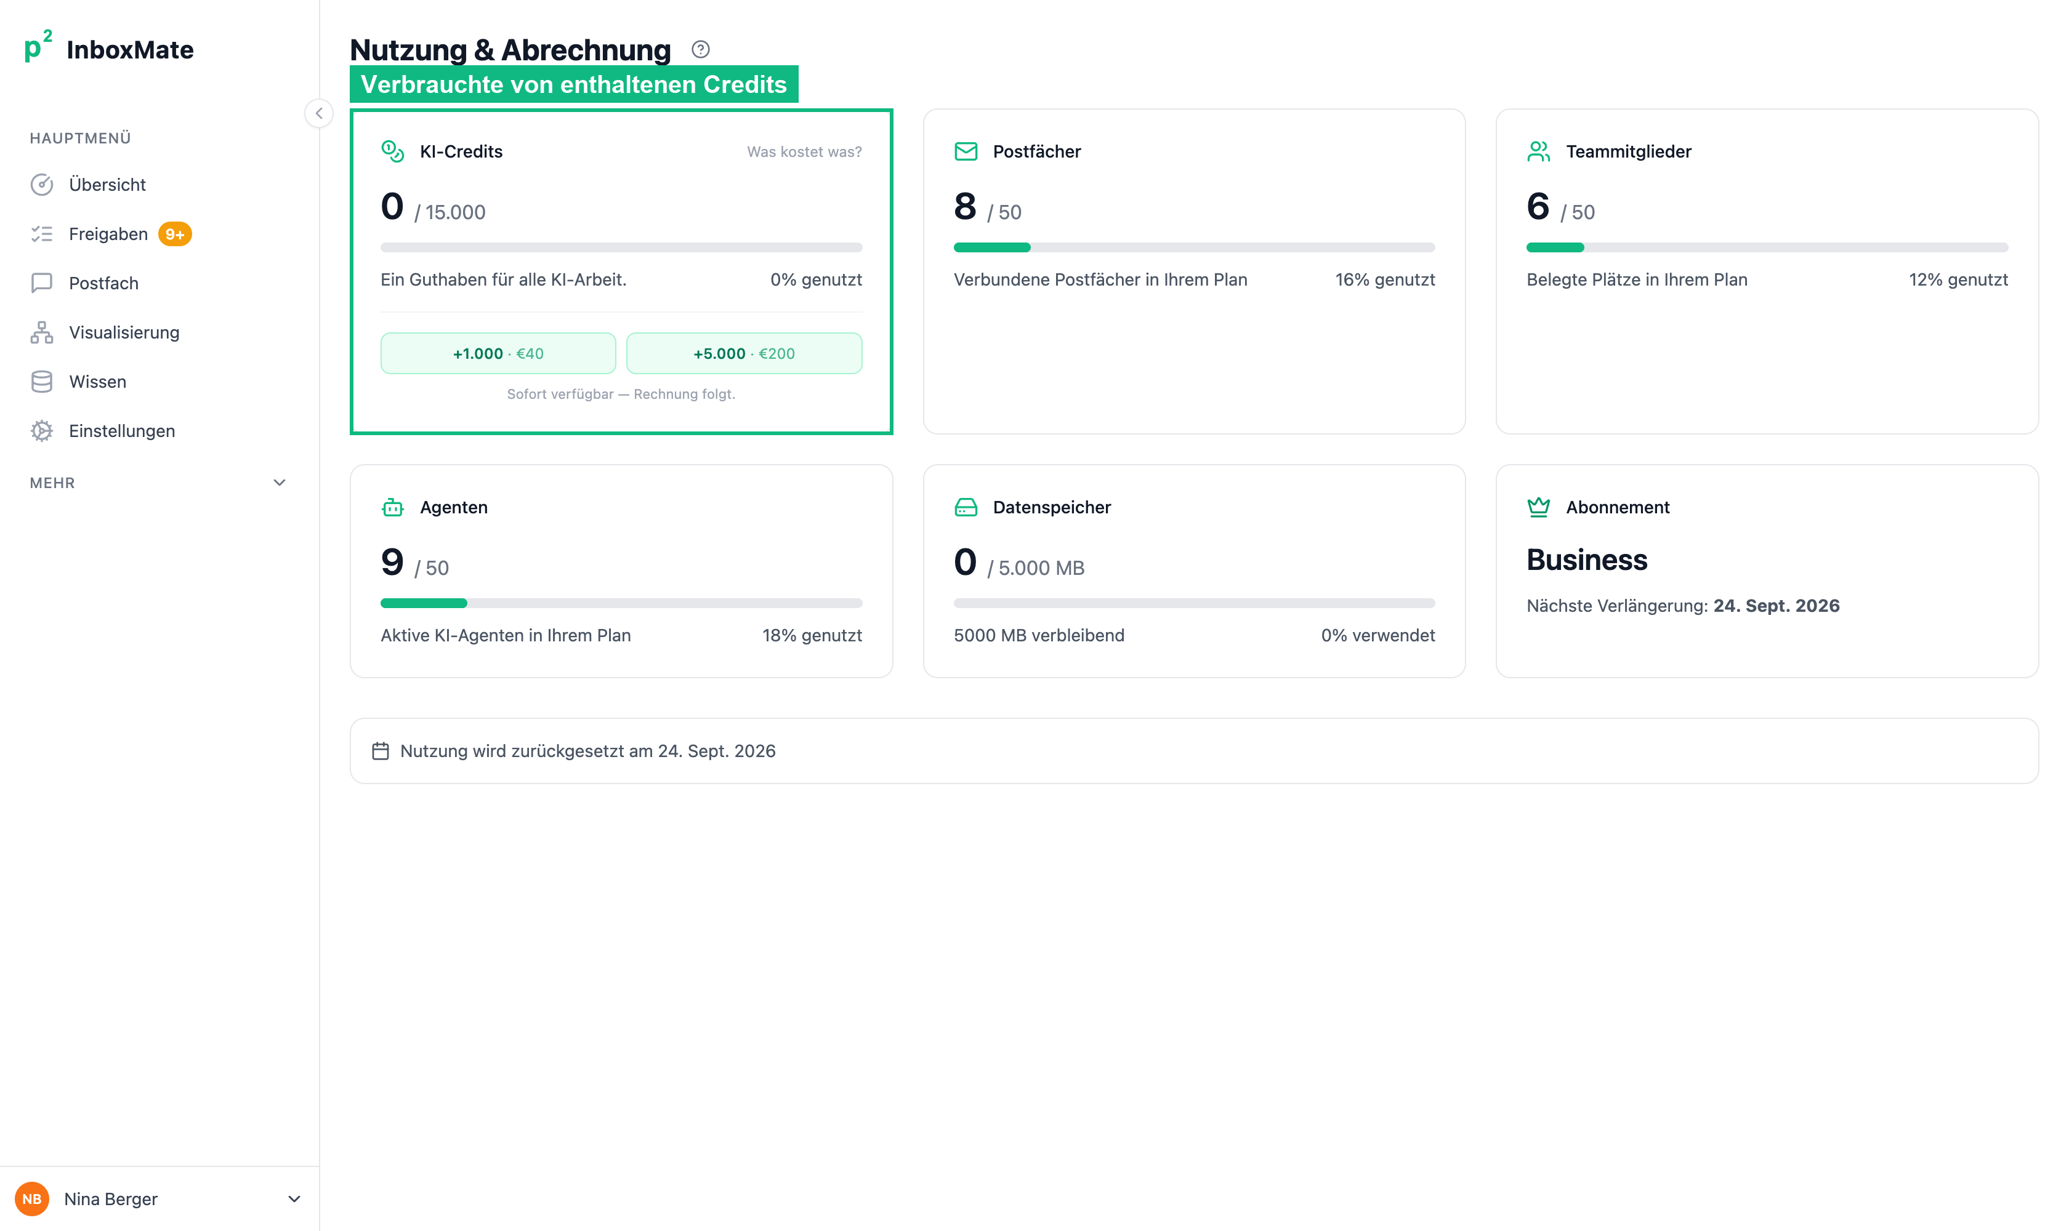This screenshot has height=1231, width=2069.
Task: Click '5000 MB verbleibend' text
Action: tap(1039, 635)
